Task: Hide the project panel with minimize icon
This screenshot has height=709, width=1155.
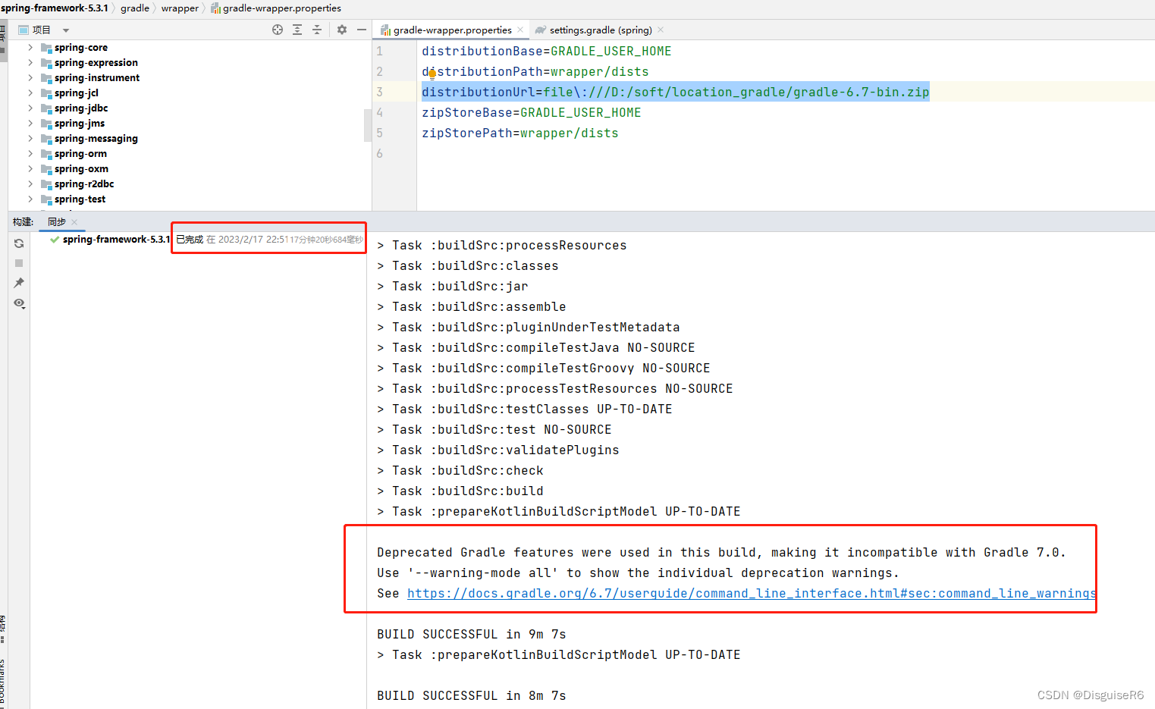Action: tap(362, 30)
